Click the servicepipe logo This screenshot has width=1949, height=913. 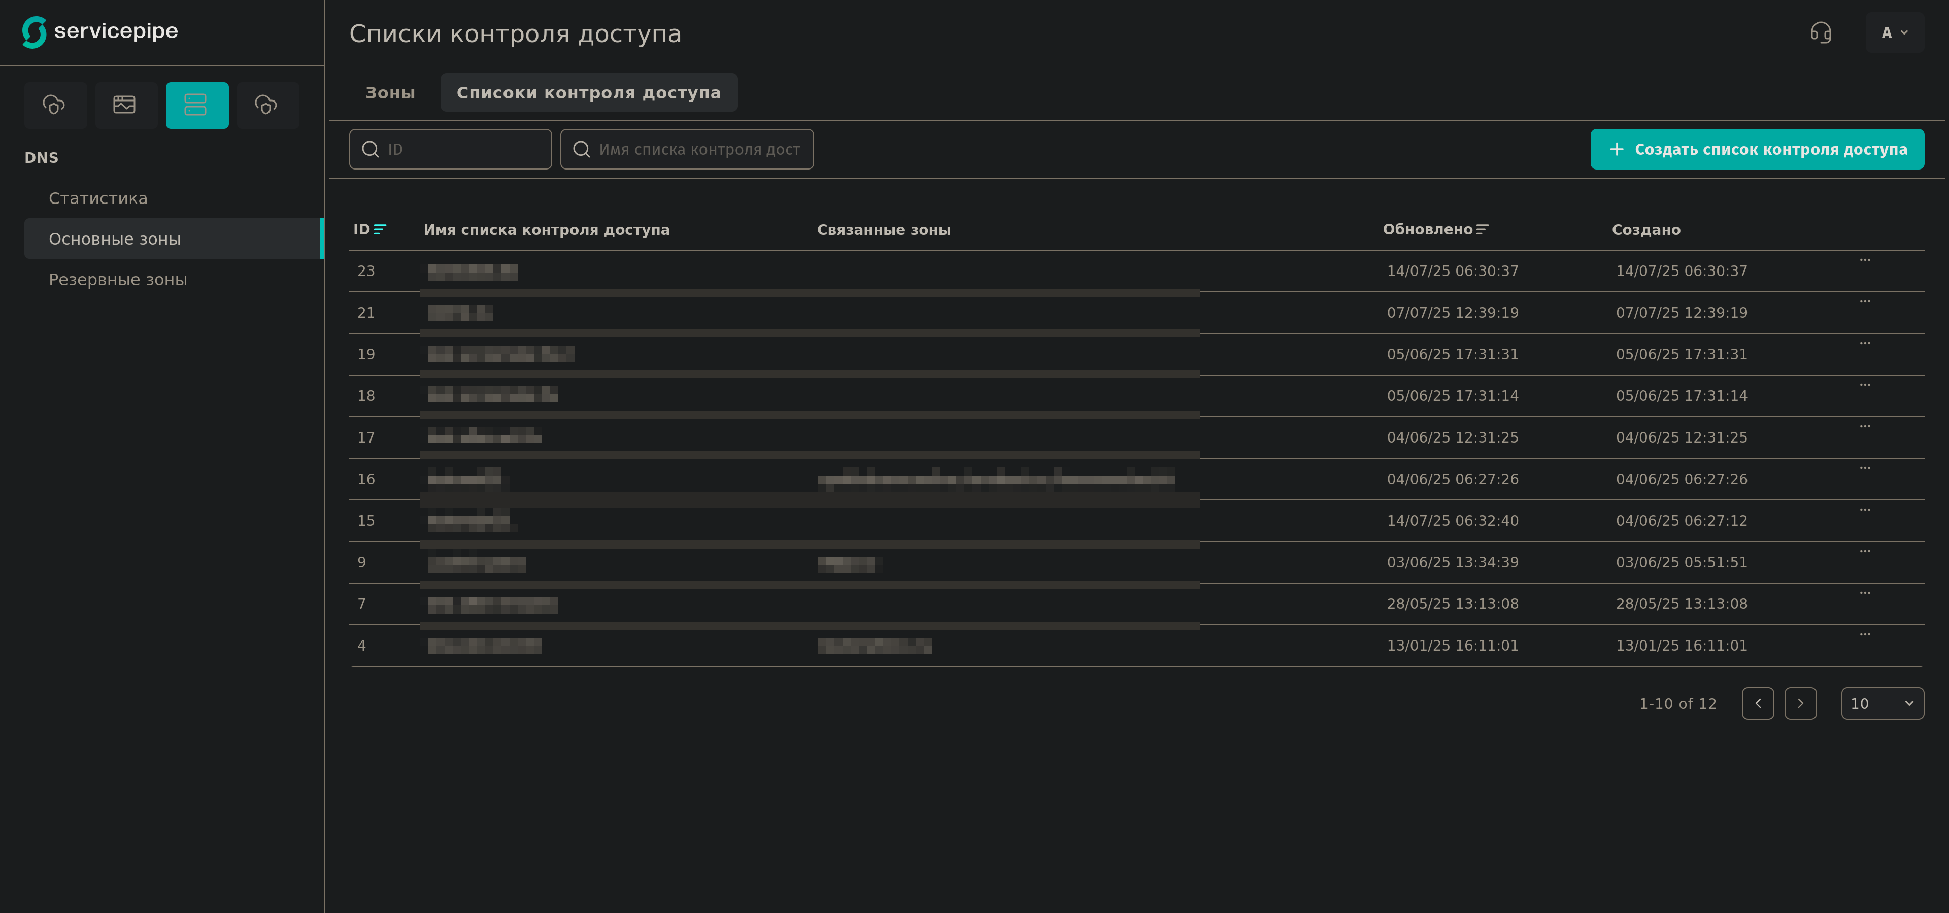point(100,32)
